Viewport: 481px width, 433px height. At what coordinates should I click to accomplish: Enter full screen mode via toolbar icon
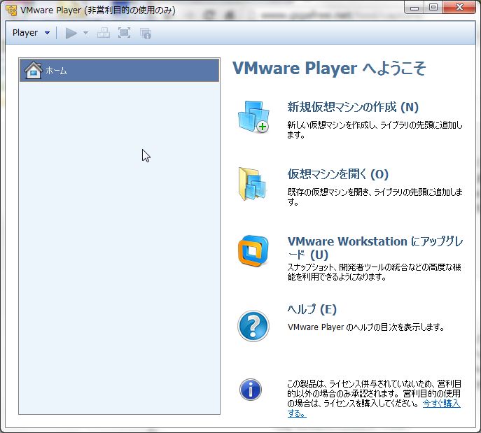pos(124,33)
